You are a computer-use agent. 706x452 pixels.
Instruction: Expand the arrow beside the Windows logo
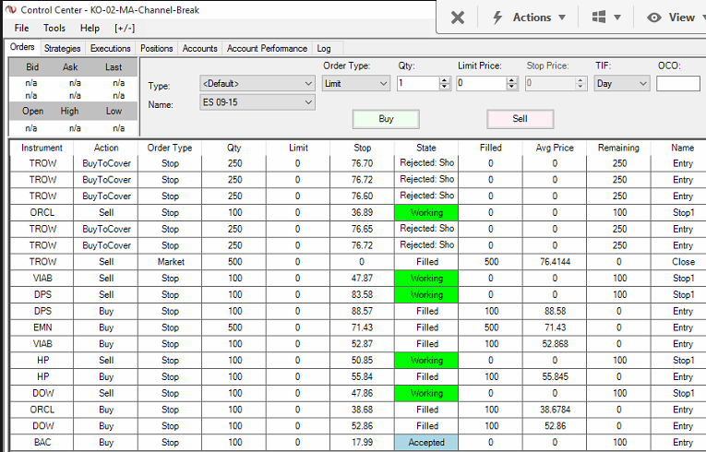(617, 18)
